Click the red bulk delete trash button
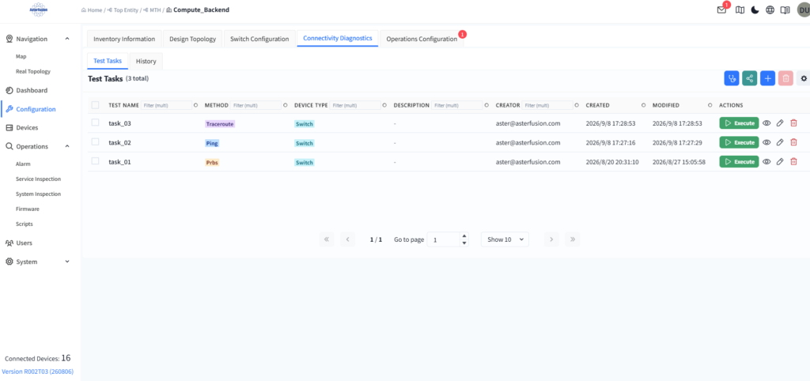The image size is (810, 381). click(x=785, y=78)
